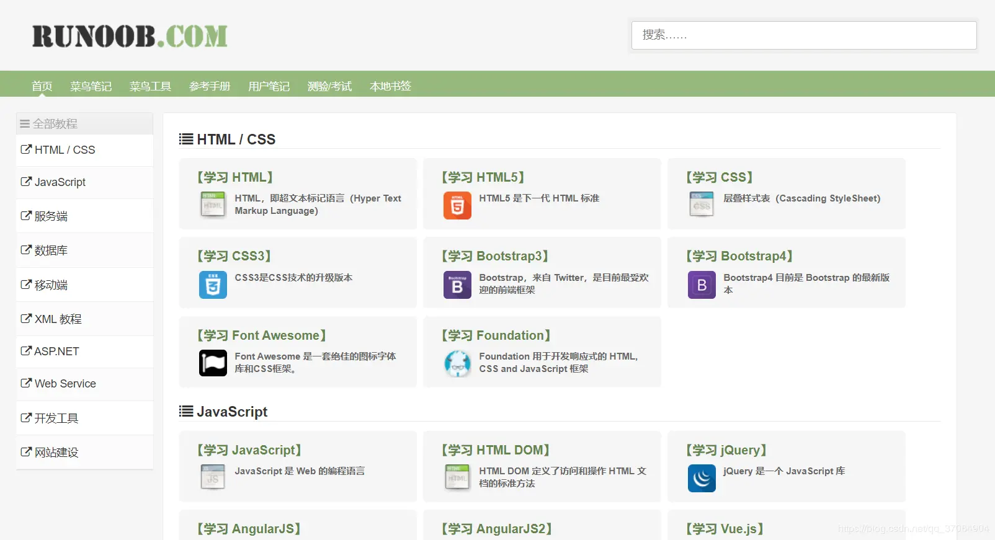Click the Bootstrap4 B icon
Image resolution: width=995 pixels, height=540 pixels.
(x=702, y=285)
